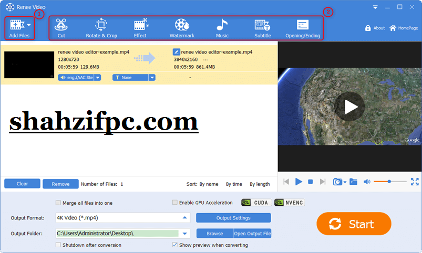422x253 pixels.
Task: Click the Remove button
Action: (x=60, y=184)
